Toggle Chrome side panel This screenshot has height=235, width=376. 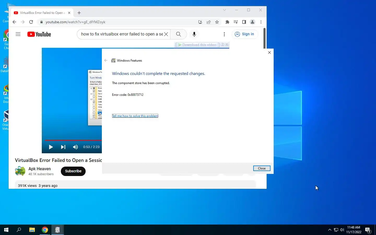[244, 22]
